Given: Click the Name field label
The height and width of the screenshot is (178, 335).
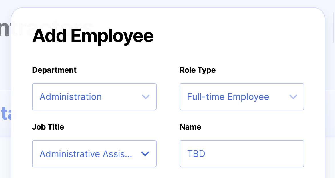Looking at the screenshot, I should click(x=190, y=127).
